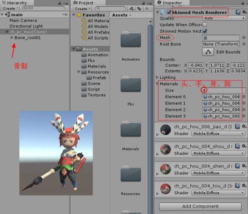Toggle Update When Offscreen checkbox
248x214 pixels.
pyautogui.click(x=205, y=25)
